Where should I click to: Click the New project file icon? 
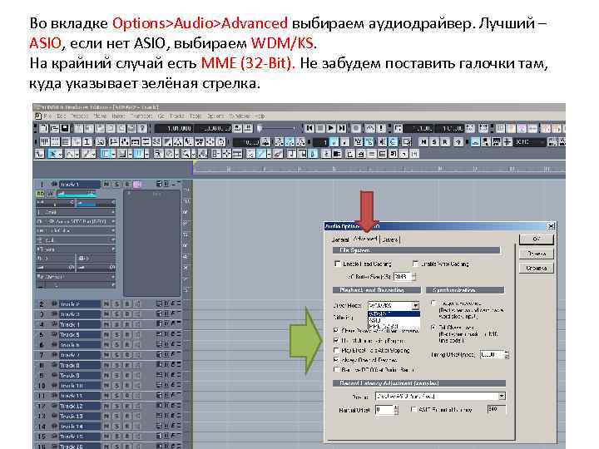click(x=44, y=128)
